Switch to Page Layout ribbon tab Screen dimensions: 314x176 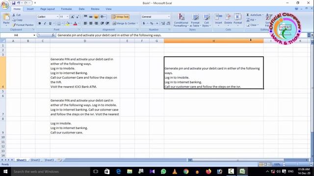(48, 9)
